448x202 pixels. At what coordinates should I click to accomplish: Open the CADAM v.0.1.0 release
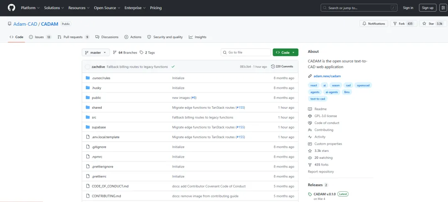pyautogui.click(x=324, y=194)
